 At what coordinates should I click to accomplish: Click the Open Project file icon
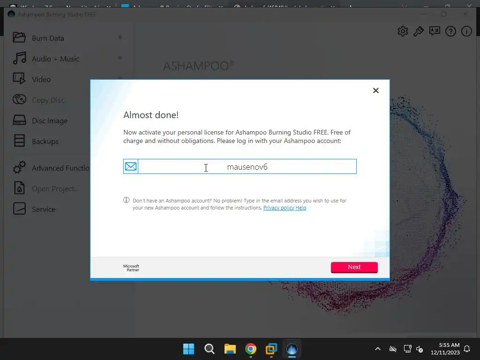click(x=19, y=188)
